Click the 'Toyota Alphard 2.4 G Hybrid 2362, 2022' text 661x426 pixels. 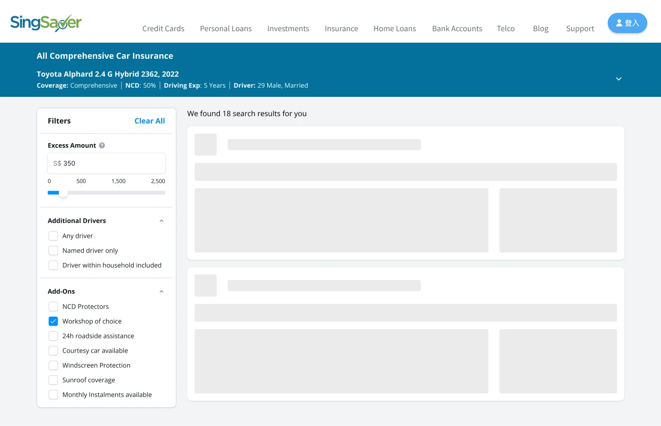(108, 74)
